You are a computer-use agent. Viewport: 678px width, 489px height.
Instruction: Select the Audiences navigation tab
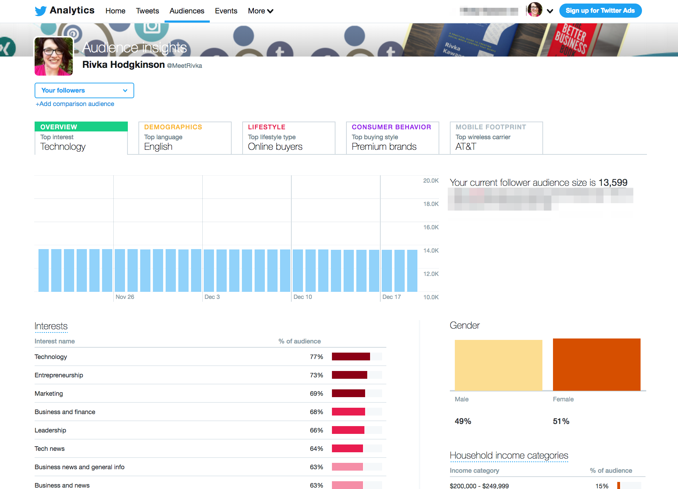(187, 11)
